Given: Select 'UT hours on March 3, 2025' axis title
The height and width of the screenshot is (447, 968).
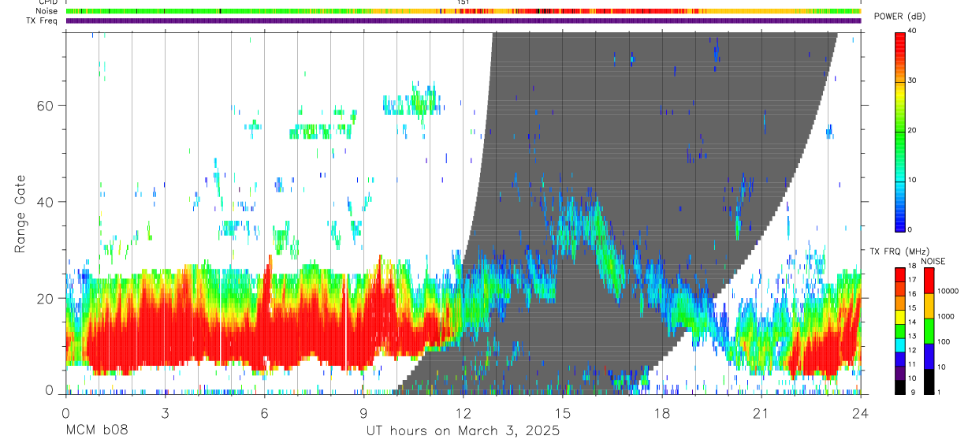Looking at the screenshot, I should coord(463,431).
